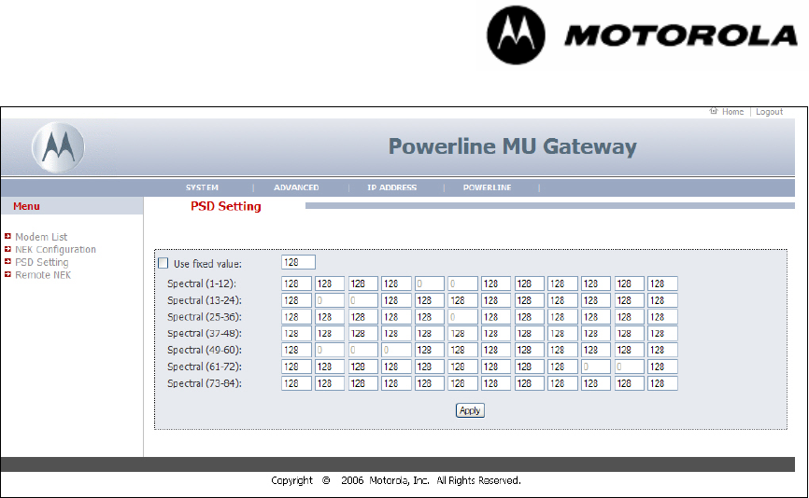Open Modem List in the sidebar menu
809x498 pixels.
coord(41,237)
